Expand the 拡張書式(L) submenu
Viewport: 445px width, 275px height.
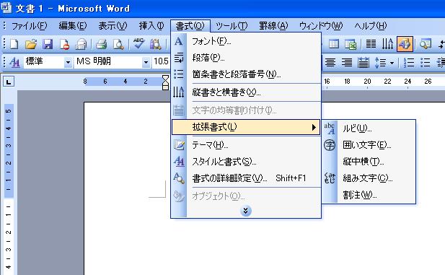pos(246,127)
